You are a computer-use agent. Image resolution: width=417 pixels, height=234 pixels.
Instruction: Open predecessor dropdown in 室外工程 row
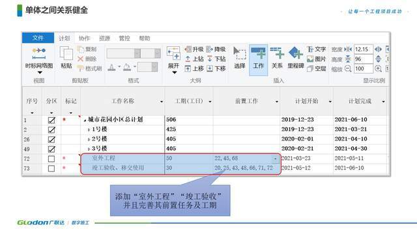click(x=276, y=159)
